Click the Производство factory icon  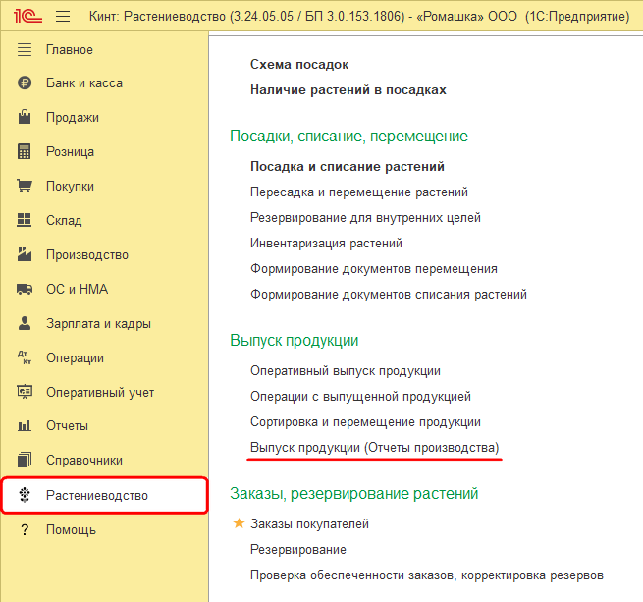pos(25,254)
